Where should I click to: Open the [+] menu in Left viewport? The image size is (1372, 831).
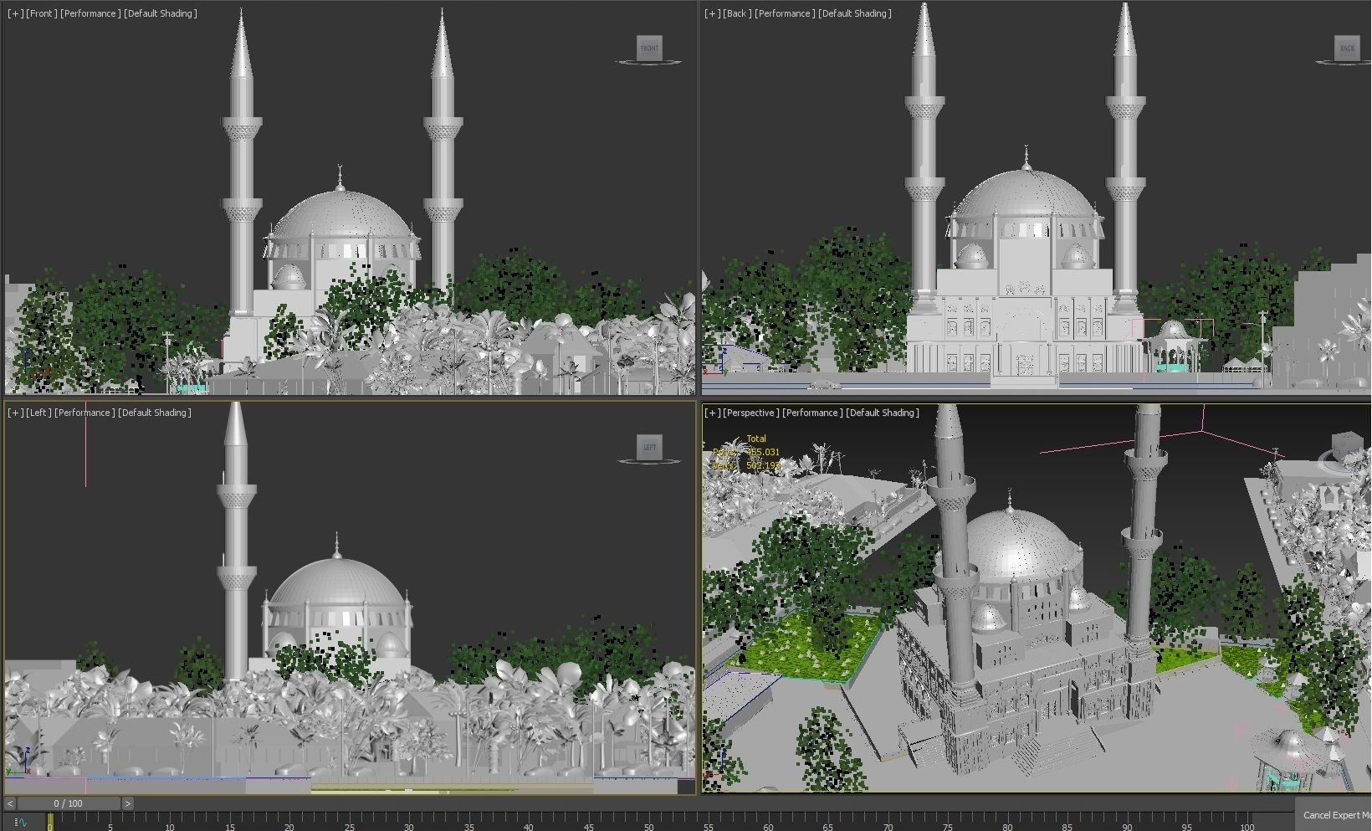point(15,413)
